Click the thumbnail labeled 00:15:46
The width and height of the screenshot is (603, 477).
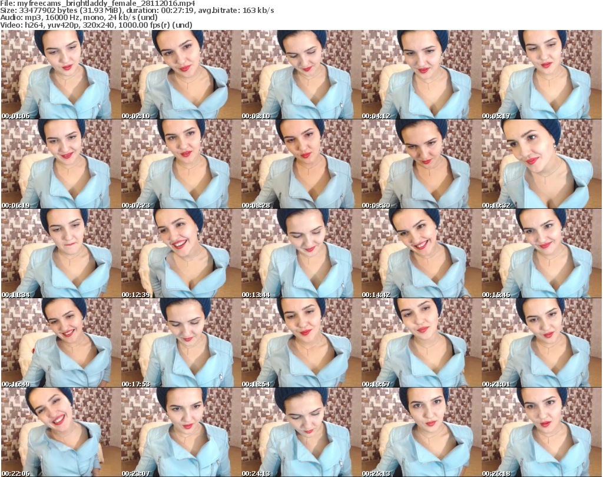point(541,253)
